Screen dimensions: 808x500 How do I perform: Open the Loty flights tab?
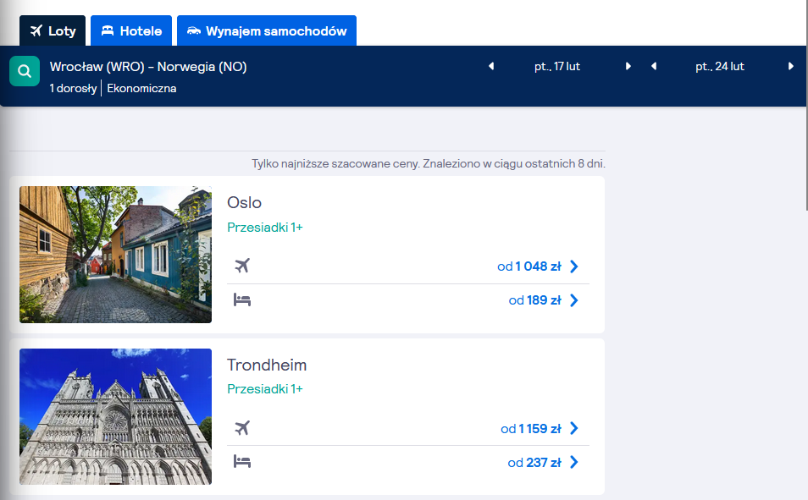[53, 31]
